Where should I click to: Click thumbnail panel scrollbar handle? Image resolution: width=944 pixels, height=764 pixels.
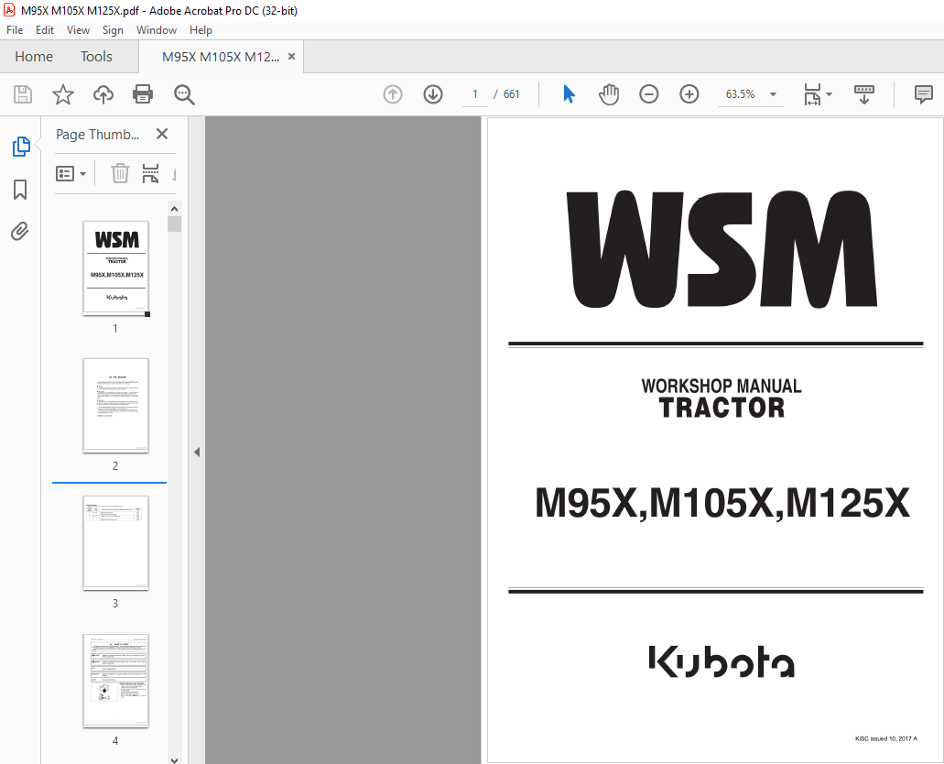pyautogui.click(x=175, y=224)
